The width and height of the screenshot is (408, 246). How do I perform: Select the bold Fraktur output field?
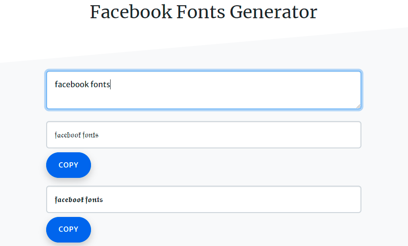(x=204, y=199)
